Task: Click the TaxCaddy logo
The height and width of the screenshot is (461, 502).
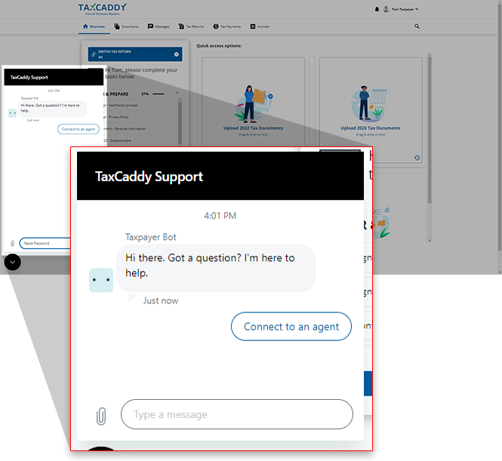Action: pos(102,9)
